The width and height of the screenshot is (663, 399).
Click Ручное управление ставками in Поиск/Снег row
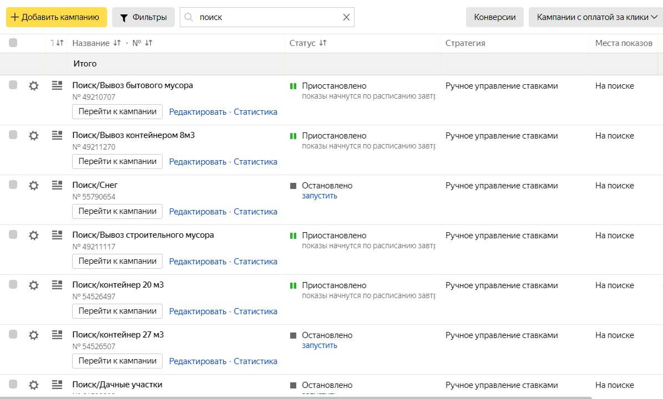502,186
